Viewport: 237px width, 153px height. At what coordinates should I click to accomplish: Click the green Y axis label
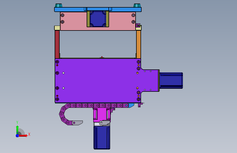[17, 123]
